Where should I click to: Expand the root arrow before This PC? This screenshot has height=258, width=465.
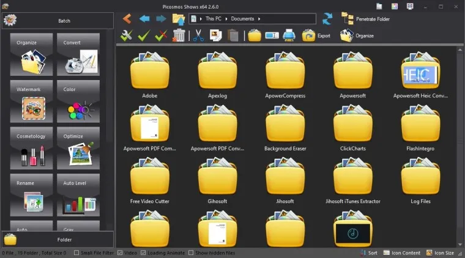201,19
